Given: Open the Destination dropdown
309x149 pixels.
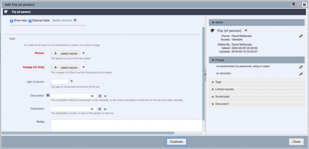Looking at the screenshot, I should [73, 109].
